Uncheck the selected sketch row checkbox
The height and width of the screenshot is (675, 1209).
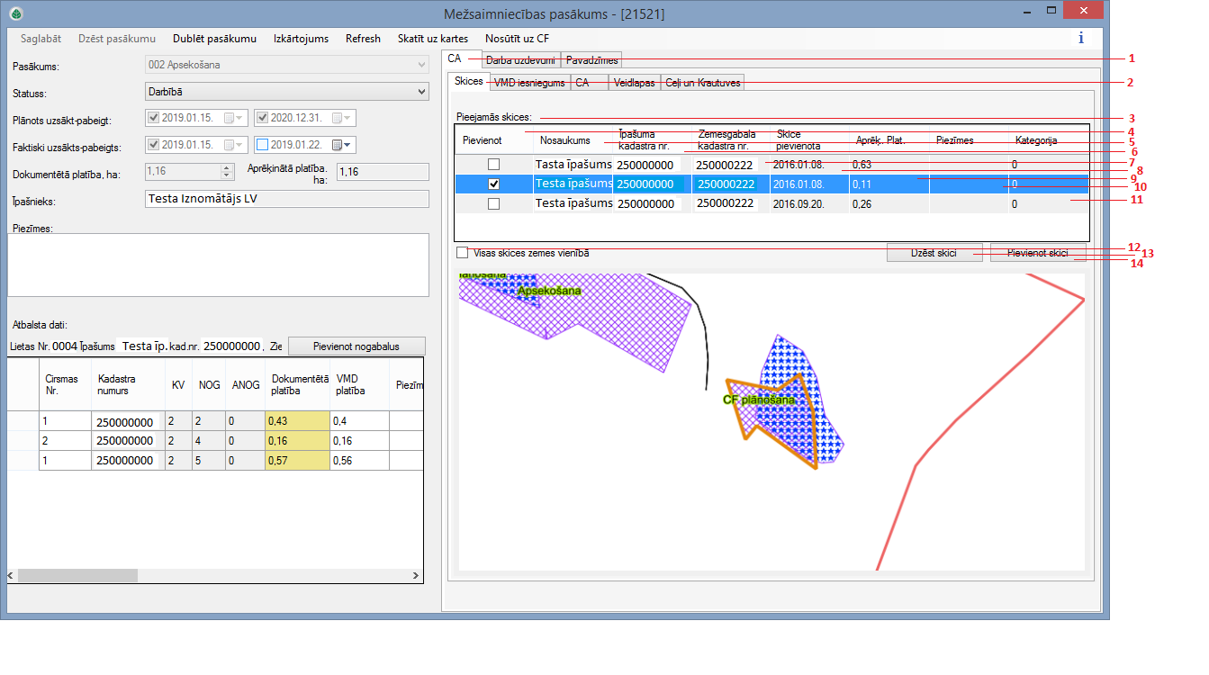click(x=493, y=184)
